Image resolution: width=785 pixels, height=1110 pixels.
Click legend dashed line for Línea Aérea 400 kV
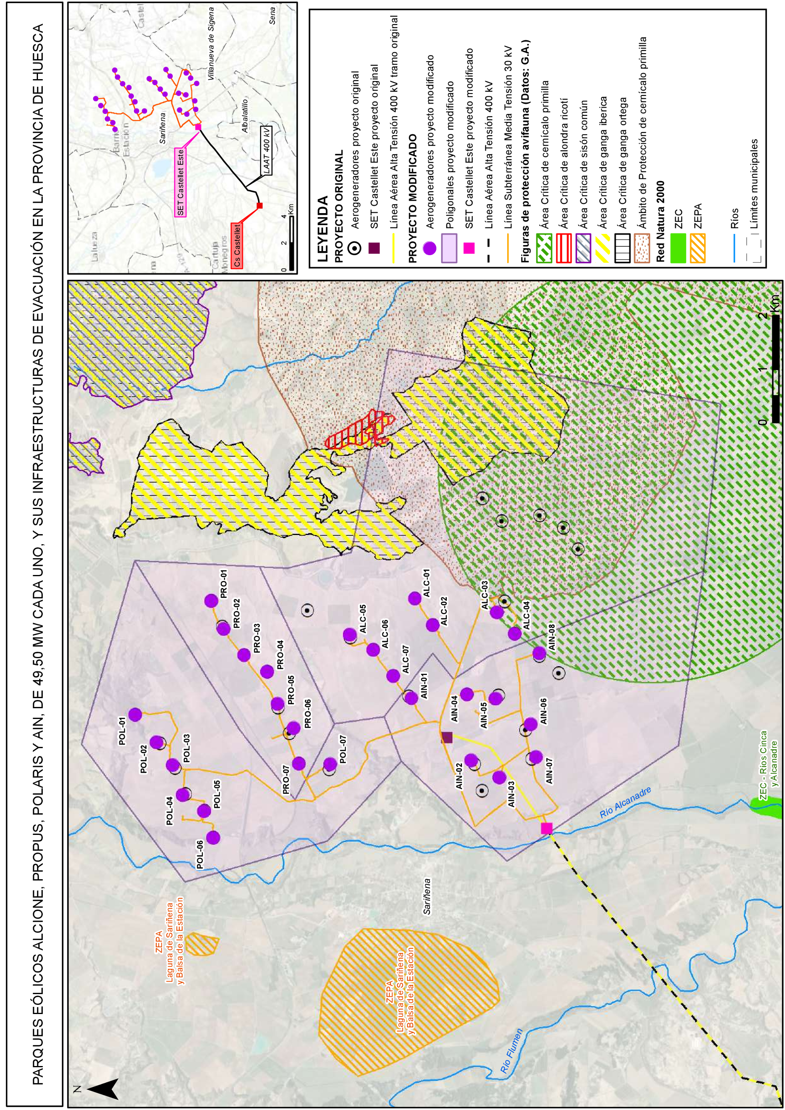coord(489,248)
